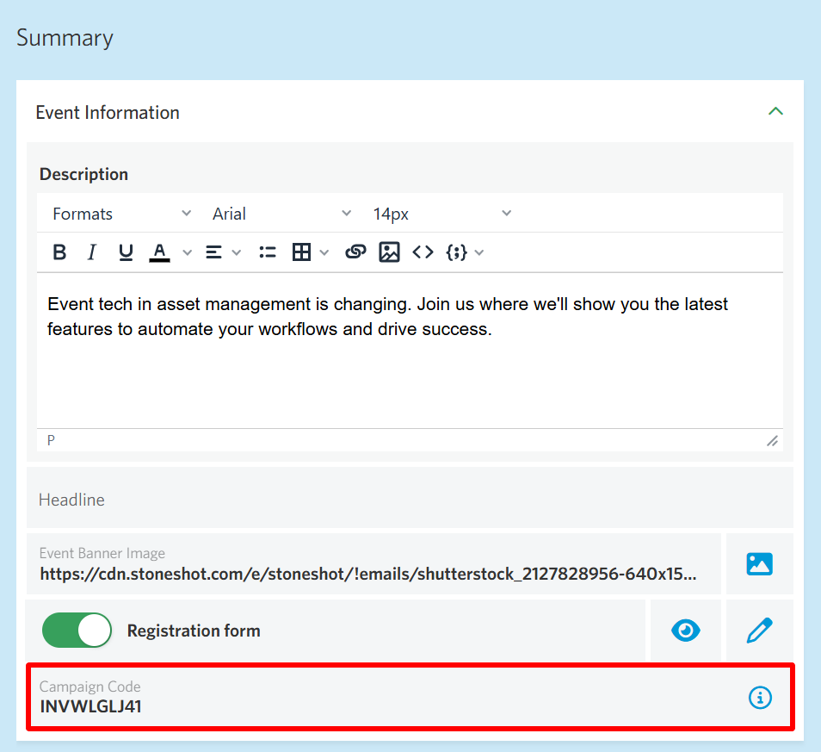Toggle bold formatting in the Description editor
This screenshot has width=821, height=752.
tap(59, 252)
